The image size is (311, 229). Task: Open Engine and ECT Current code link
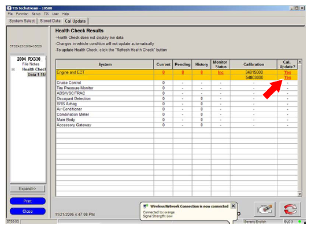tap(164, 72)
